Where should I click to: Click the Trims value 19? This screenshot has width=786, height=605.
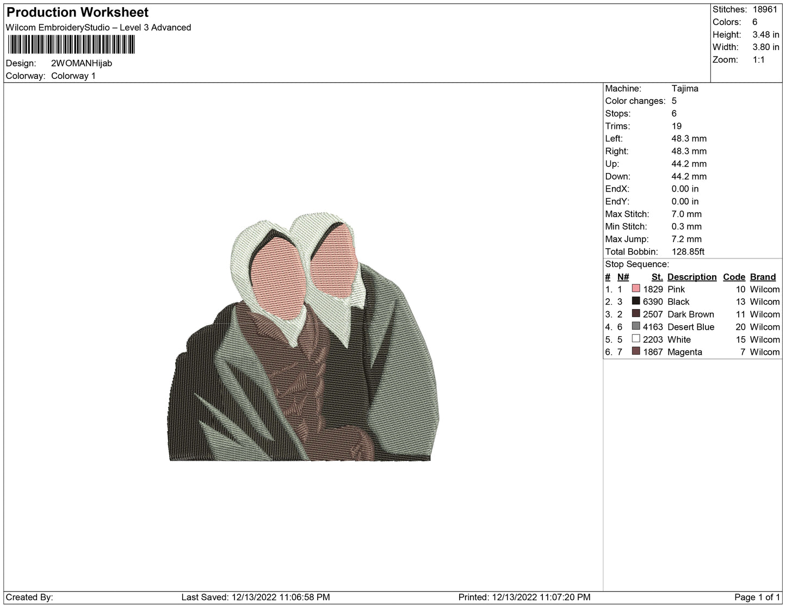point(677,126)
